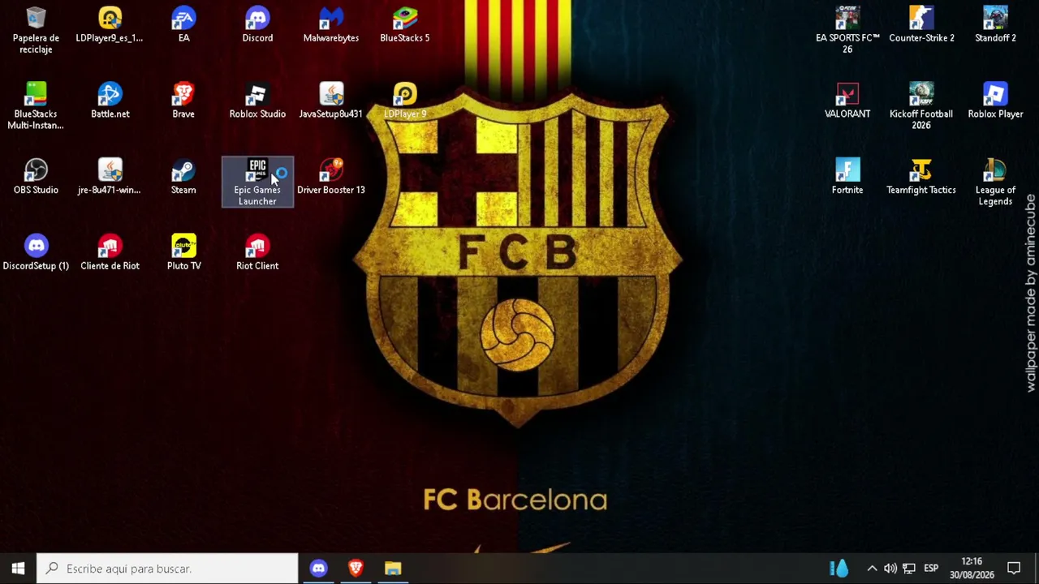This screenshot has width=1039, height=584.
Task: Open File Explorer from the taskbar
Action: [x=393, y=569]
